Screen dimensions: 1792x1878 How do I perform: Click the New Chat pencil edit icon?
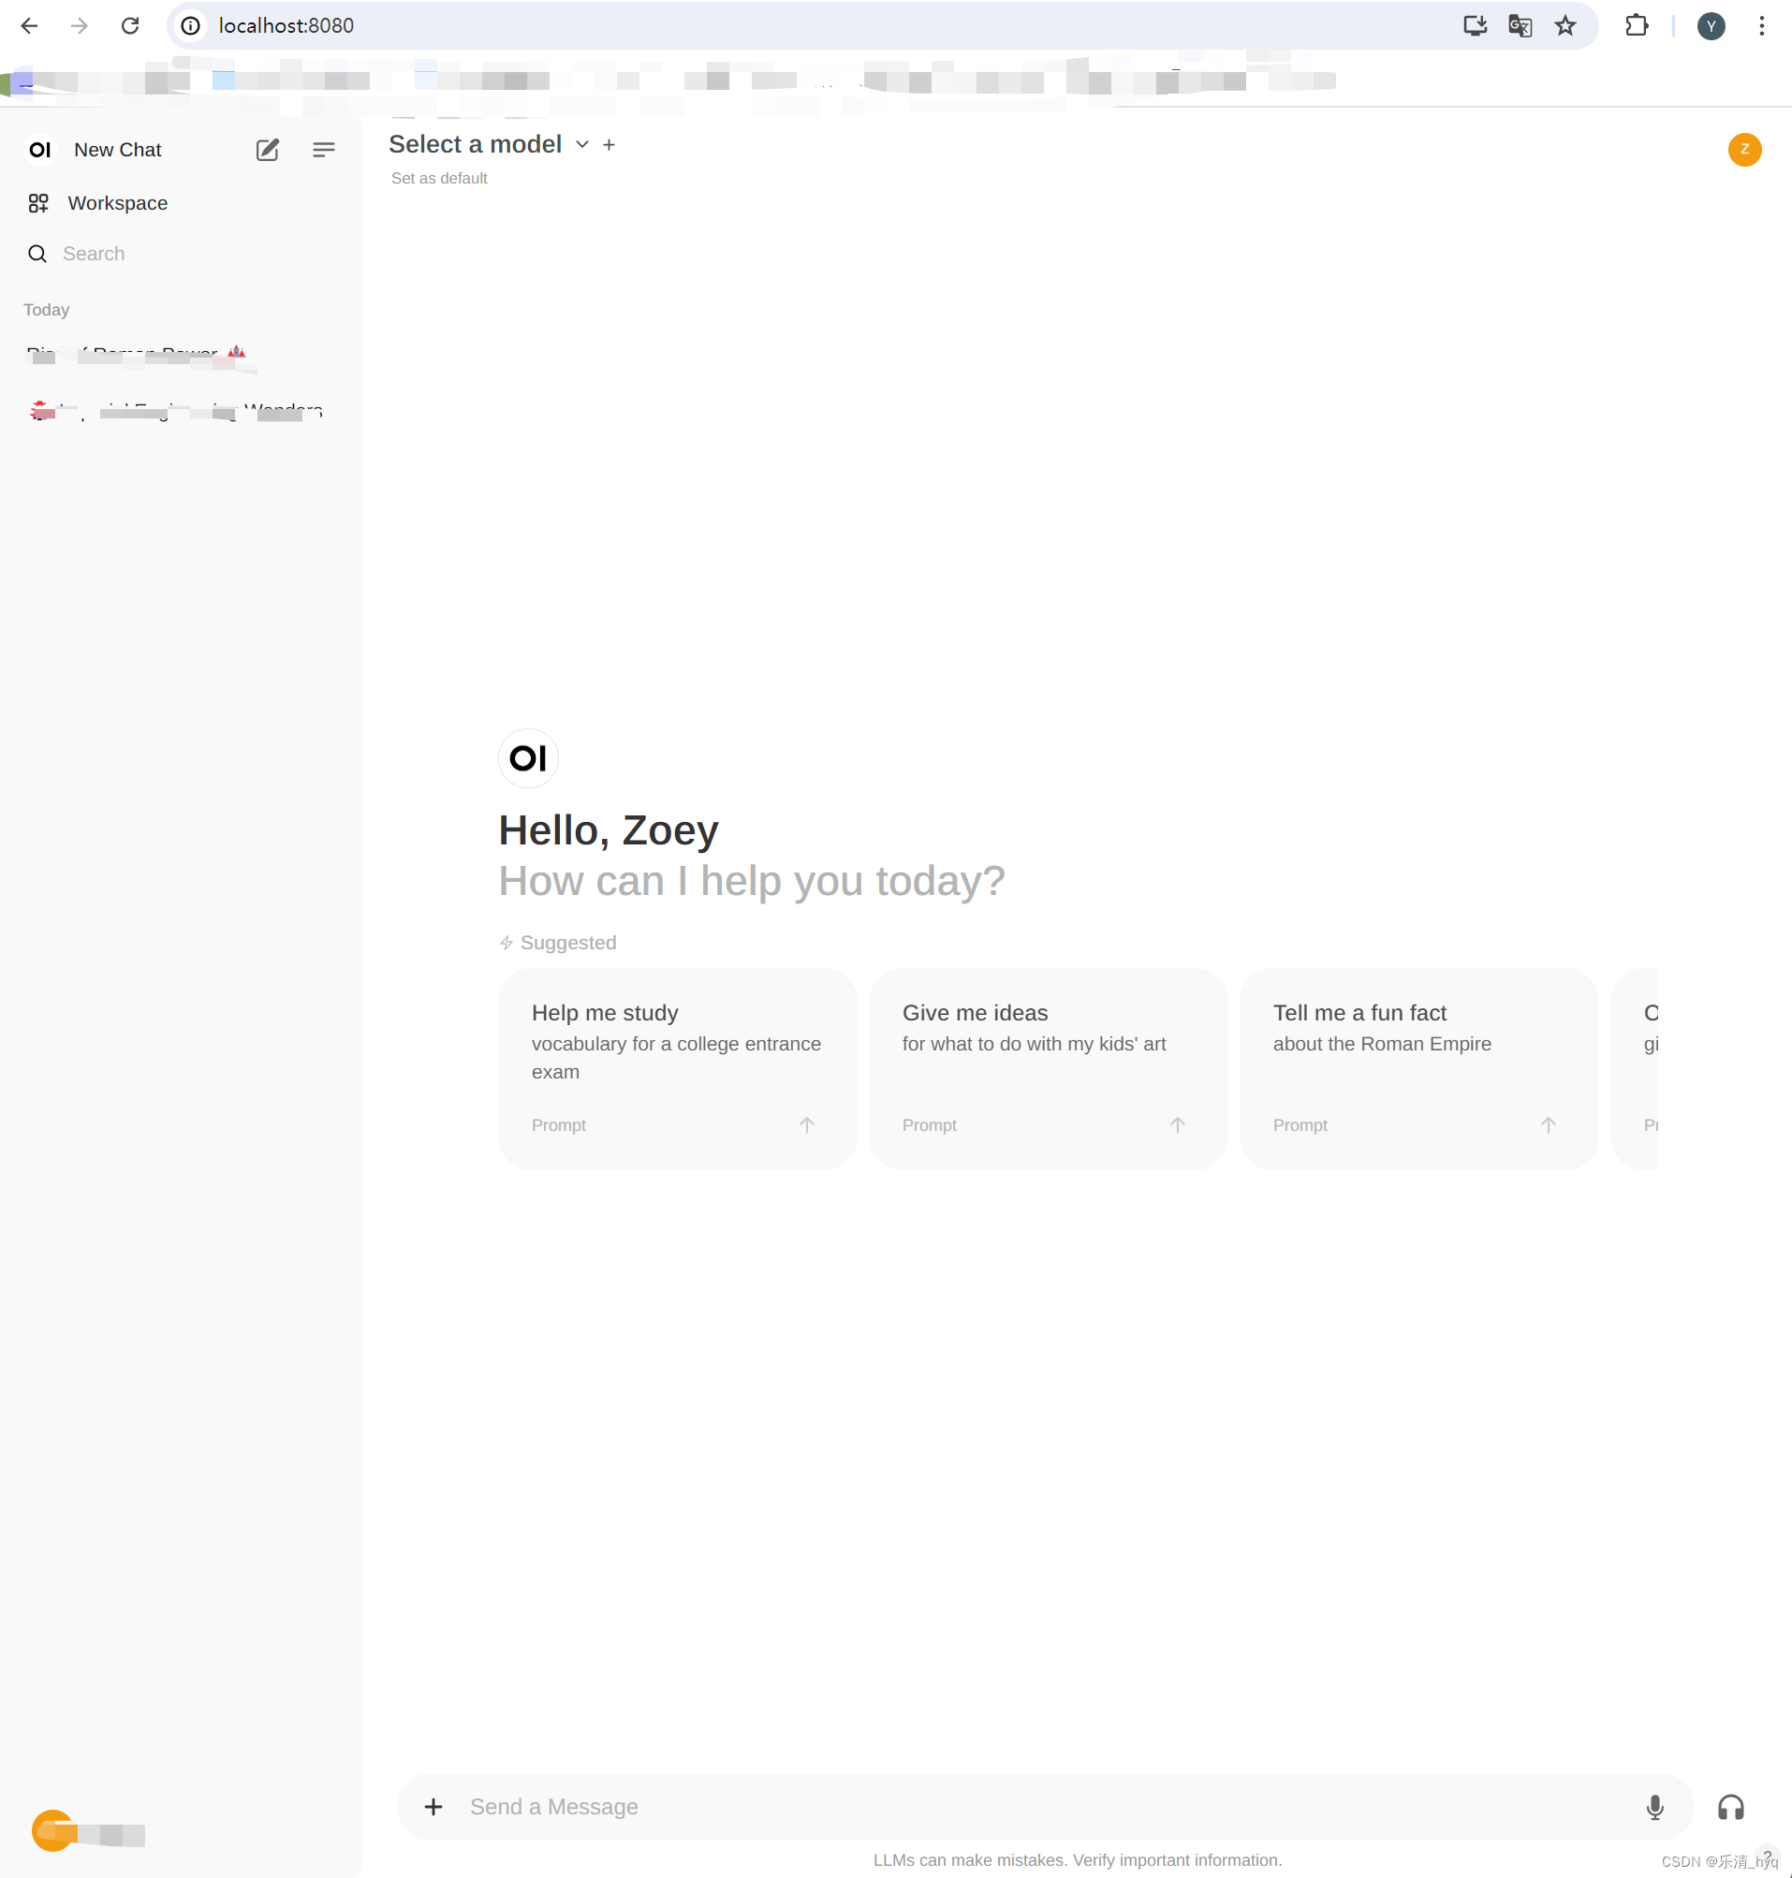click(x=268, y=150)
